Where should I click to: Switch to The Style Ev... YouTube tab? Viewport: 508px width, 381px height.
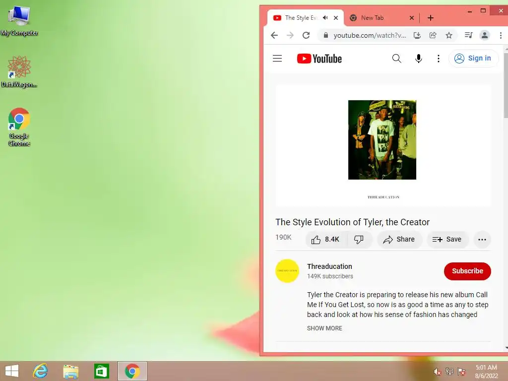(x=301, y=18)
